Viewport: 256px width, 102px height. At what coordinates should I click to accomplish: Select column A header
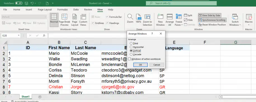28,42
